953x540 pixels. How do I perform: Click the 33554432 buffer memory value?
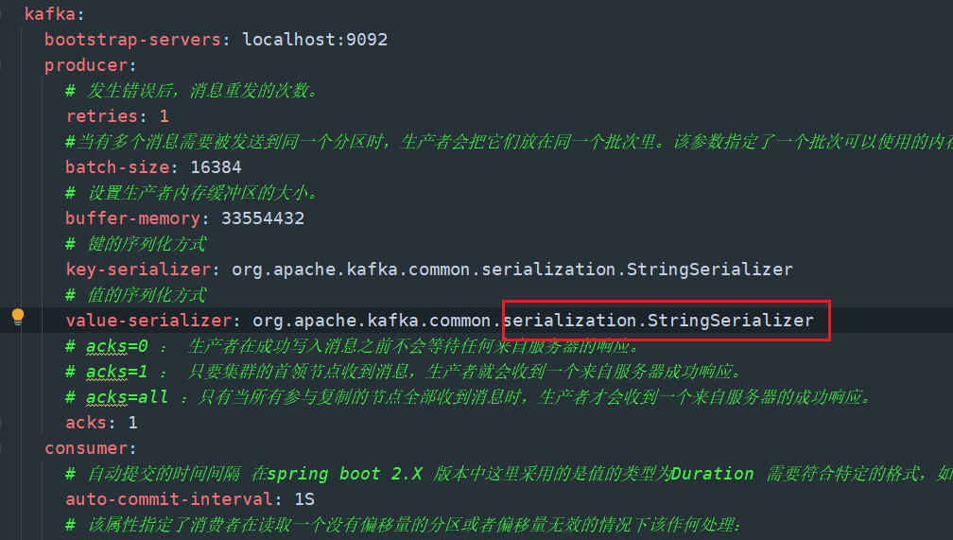263,218
